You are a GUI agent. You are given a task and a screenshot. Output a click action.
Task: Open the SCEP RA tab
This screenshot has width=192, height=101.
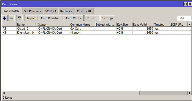[x=51, y=11]
